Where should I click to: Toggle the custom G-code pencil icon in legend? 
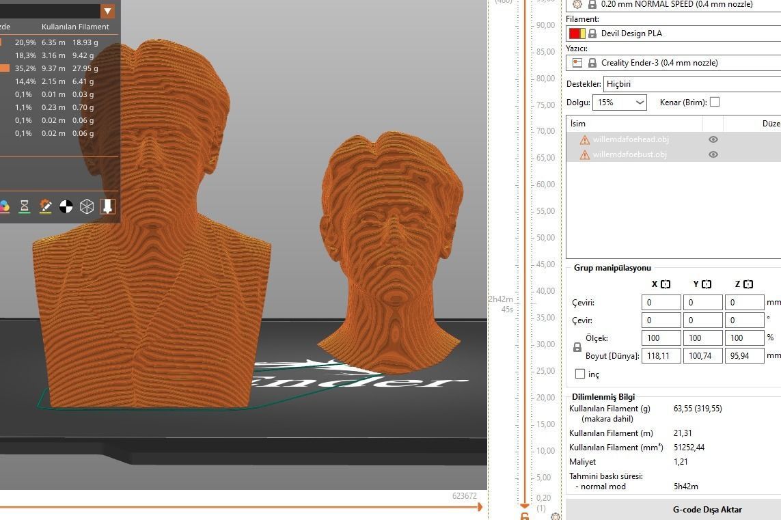pyautogui.click(x=45, y=206)
